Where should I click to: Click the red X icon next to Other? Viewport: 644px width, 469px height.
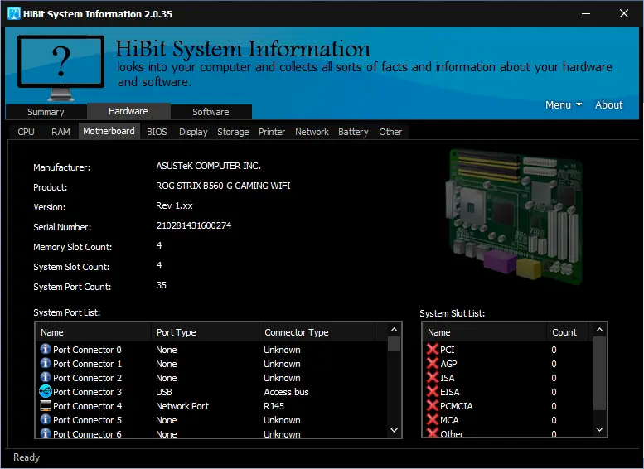pyautogui.click(x=432, y=433)
